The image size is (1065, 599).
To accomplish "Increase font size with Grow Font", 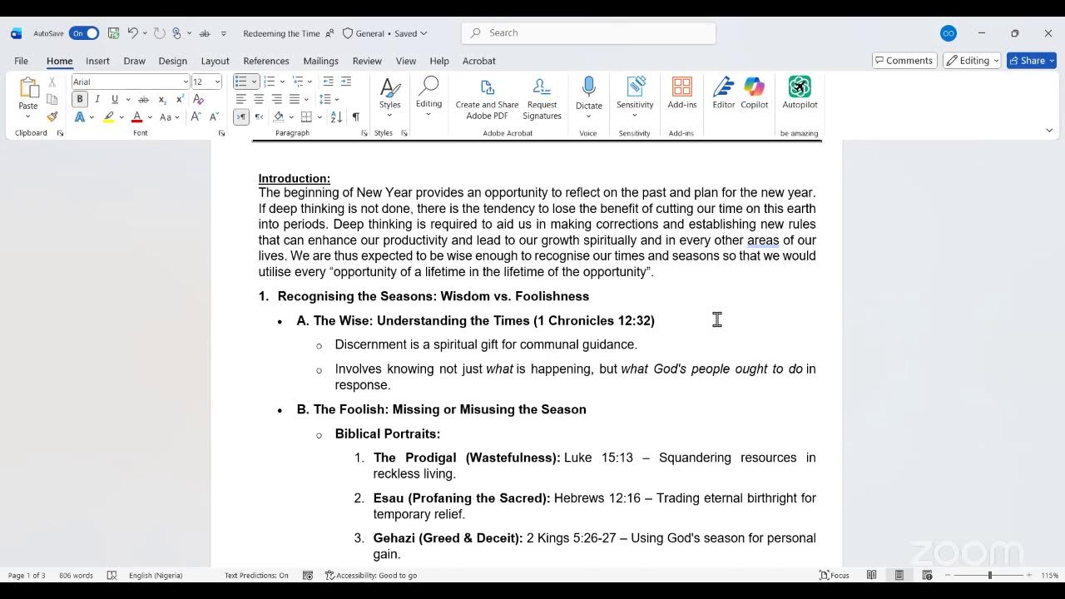I will click(x=196, y=117).
